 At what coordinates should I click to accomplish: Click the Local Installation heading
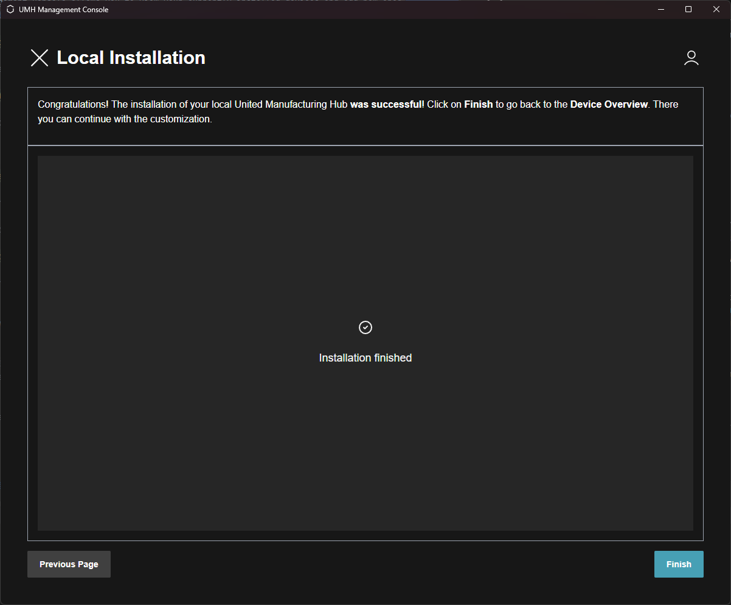click(131, 58)
